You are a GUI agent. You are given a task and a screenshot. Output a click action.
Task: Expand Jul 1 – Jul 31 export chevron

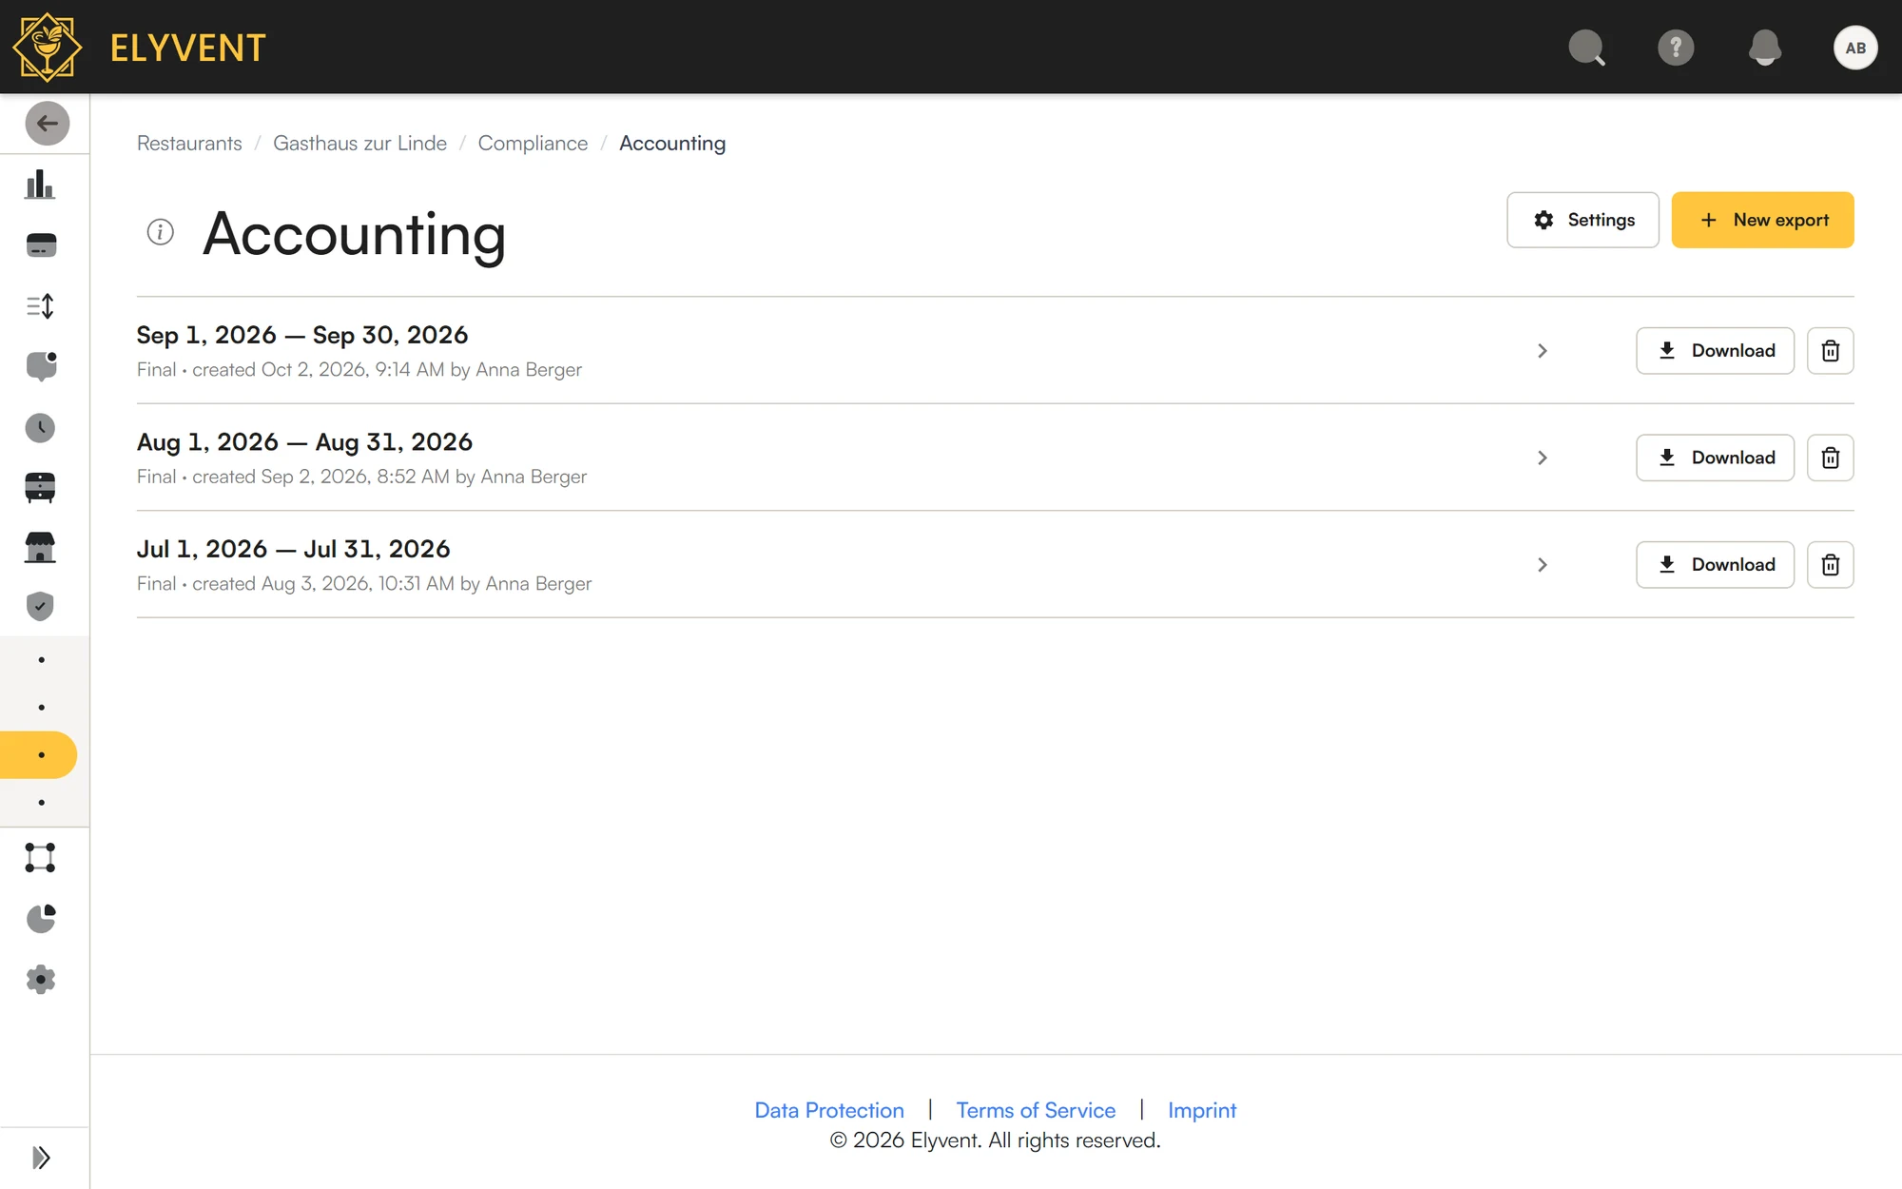coord(1542,565)
